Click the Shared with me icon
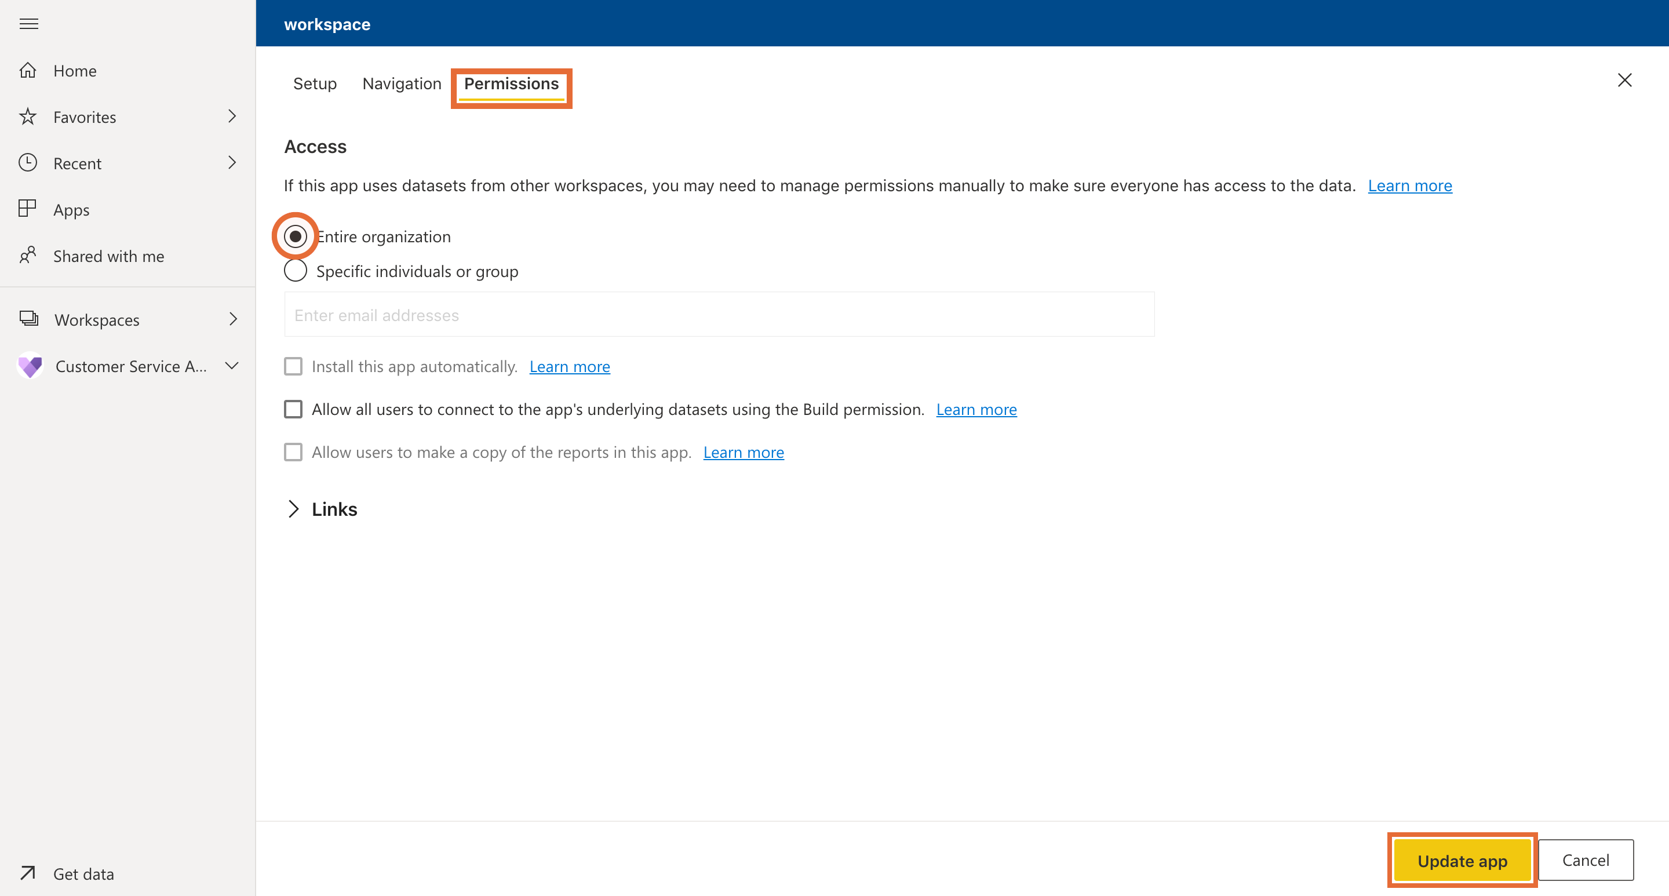 pos(31,255)
